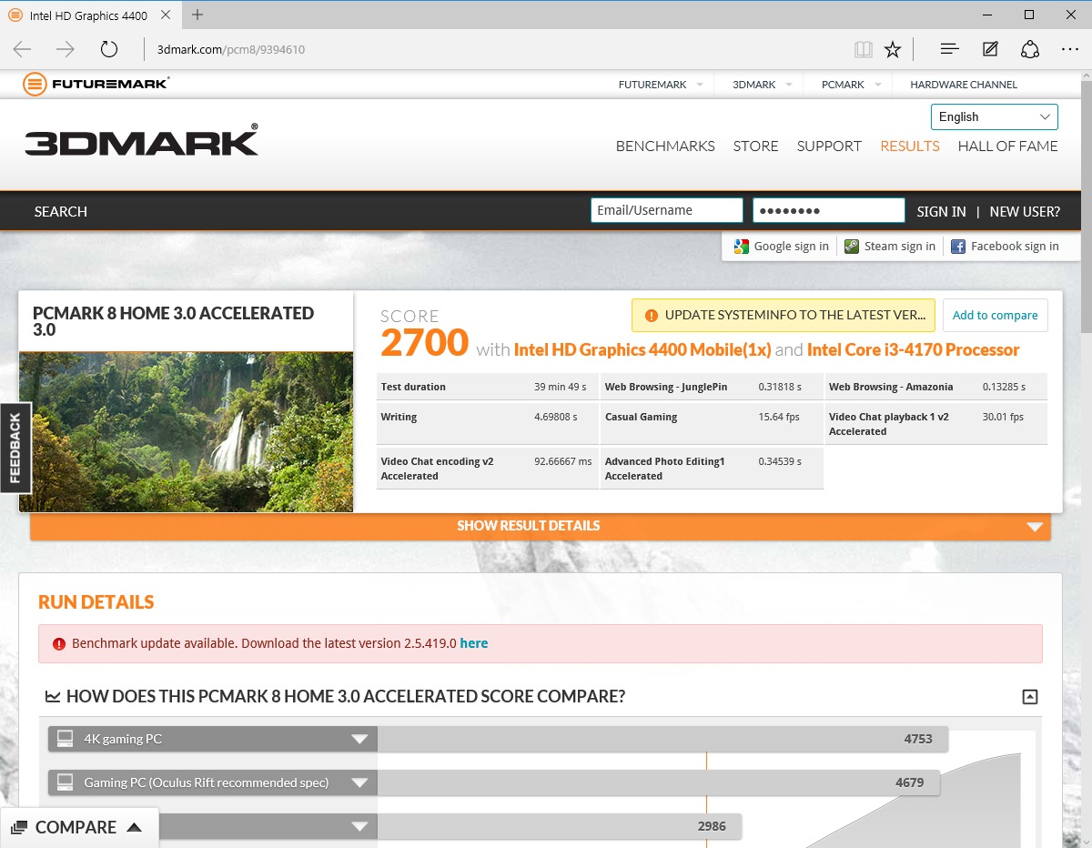Go to HALL OF FAME
Image resolution: width=1092 pixels, height=848 pixels.
pyautogui.click(x=1008, y=146)
